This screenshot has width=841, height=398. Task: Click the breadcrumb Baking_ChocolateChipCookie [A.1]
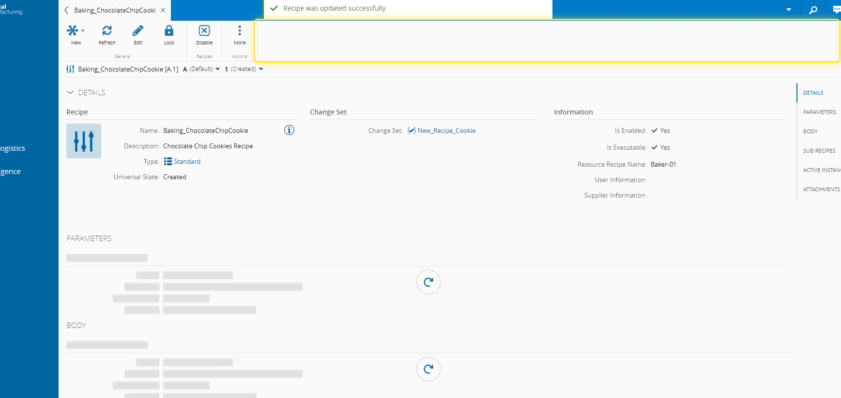click(128, 69)
